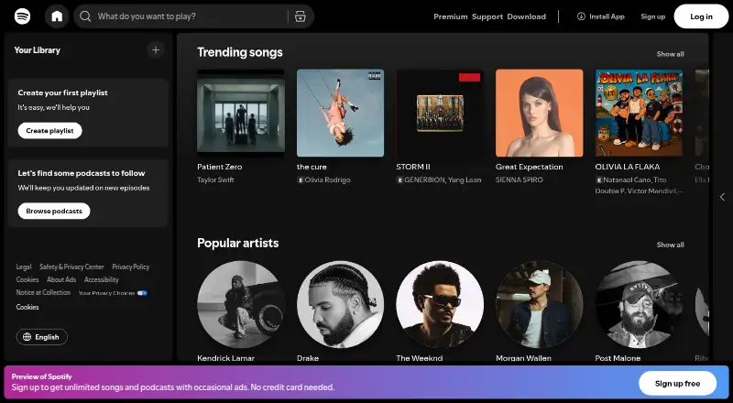Go to Home via house icon
This screenshot has width=733, height=403.
[57, 16]
